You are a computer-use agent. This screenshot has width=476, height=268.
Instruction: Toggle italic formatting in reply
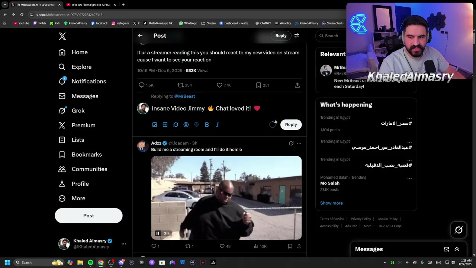coord(217,125)
